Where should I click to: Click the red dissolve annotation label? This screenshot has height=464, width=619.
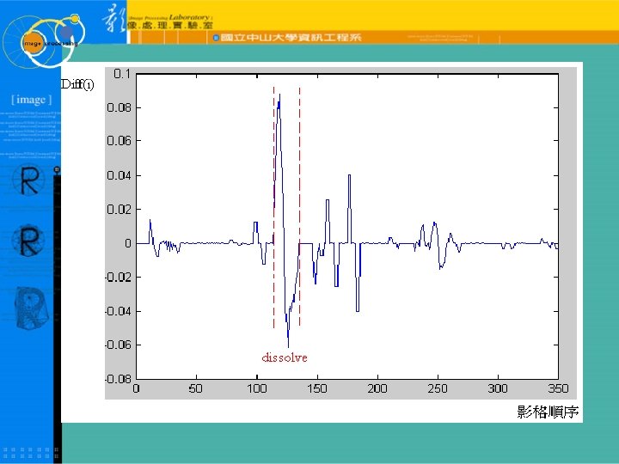285,357
